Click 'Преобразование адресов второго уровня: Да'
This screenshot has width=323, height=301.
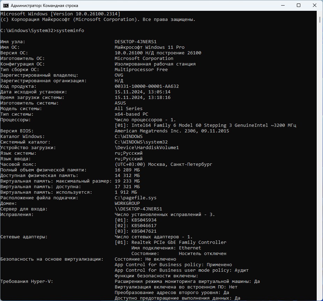tap(172, 292)
